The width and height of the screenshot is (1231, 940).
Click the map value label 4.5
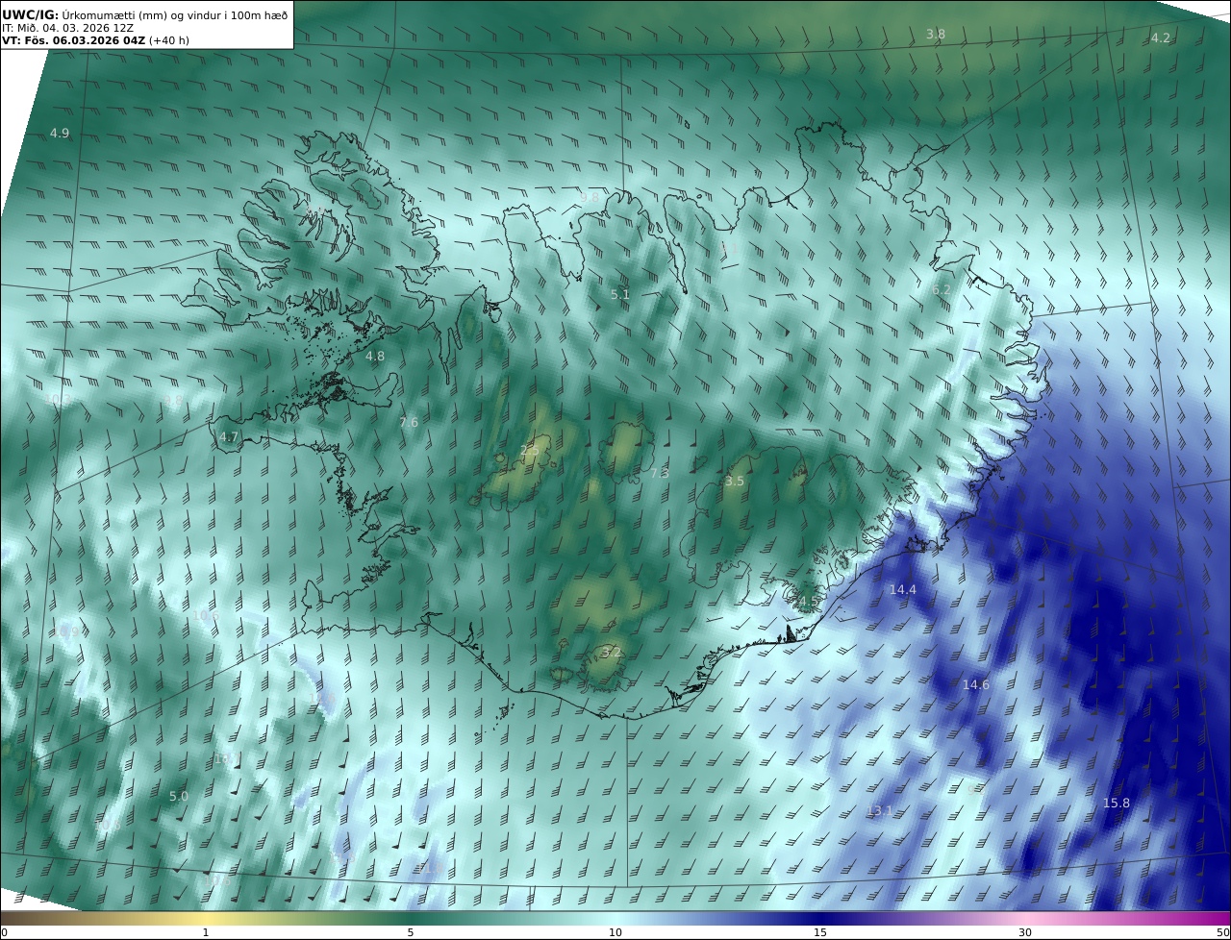click(808, 602)
